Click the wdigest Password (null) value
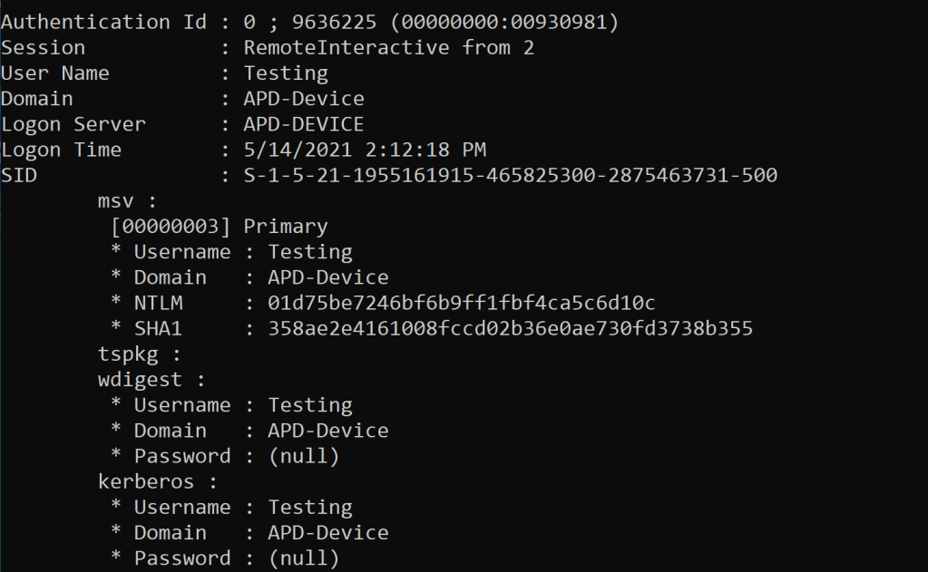Viewport: 928px width, 572px height. (x=304, y=456)
